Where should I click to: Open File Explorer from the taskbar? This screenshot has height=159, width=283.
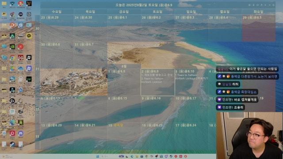point(137,156)
